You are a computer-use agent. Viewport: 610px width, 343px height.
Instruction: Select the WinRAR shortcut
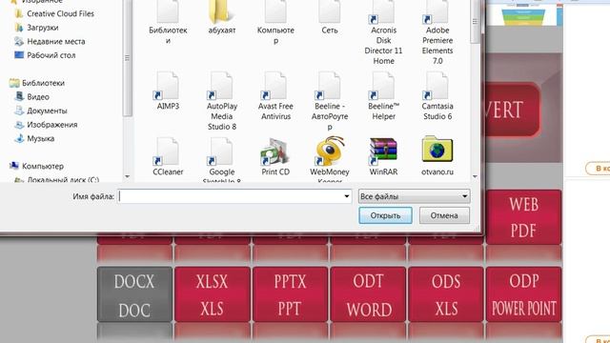(383, 156)
